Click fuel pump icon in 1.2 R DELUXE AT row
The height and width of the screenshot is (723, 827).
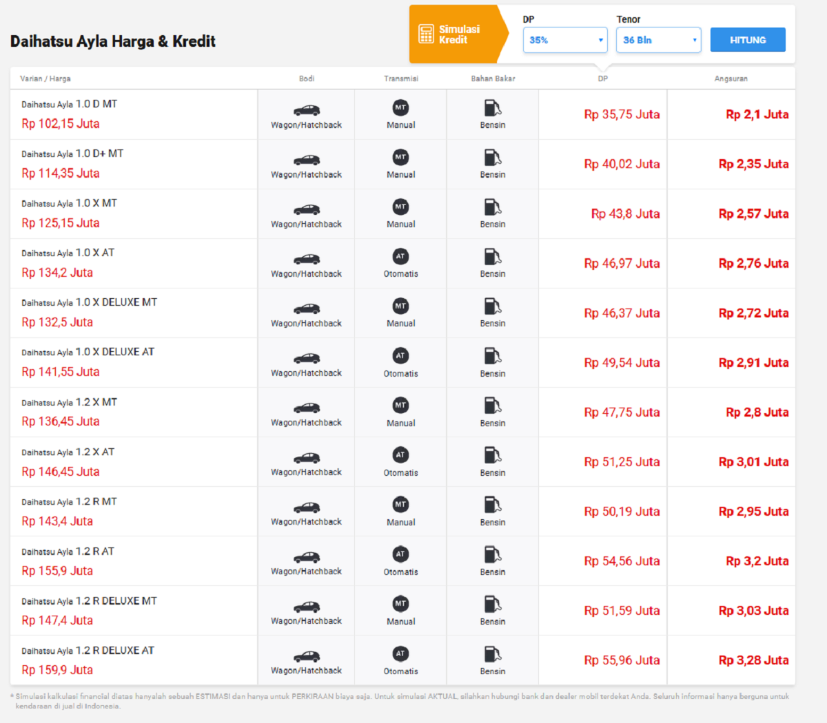[x=492, y=653]
